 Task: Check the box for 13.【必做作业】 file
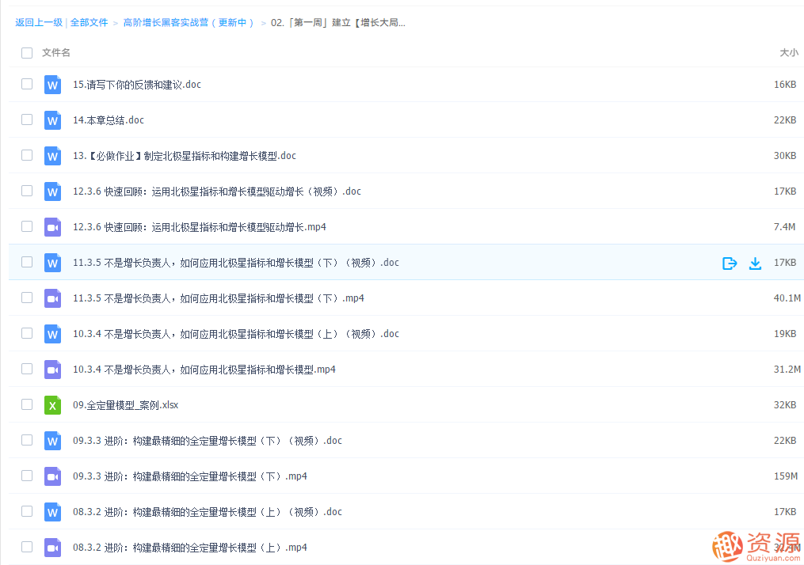click(x=26, y=156)
